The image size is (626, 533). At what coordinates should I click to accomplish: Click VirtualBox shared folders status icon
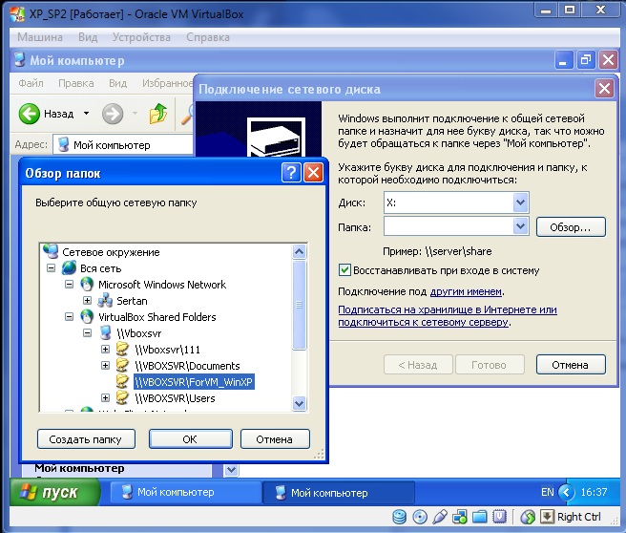tap(480, 517)
